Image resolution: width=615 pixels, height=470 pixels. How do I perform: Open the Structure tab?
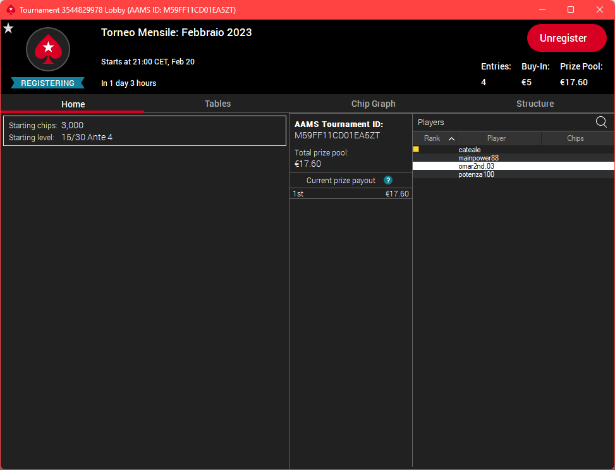pos(535,104)
